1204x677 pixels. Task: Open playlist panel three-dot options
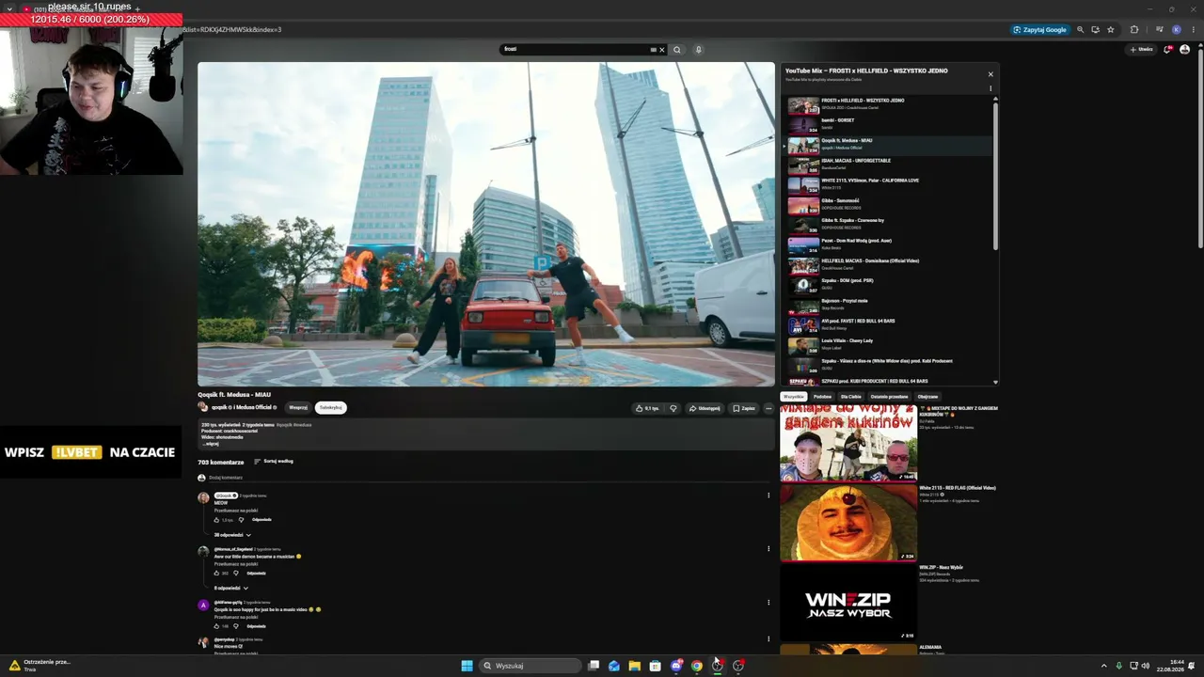click(x=990, y=88)
